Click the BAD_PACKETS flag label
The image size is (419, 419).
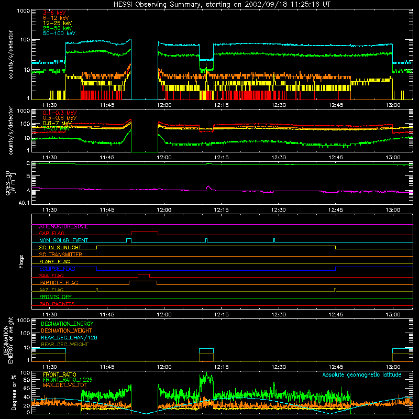(57, 304)
